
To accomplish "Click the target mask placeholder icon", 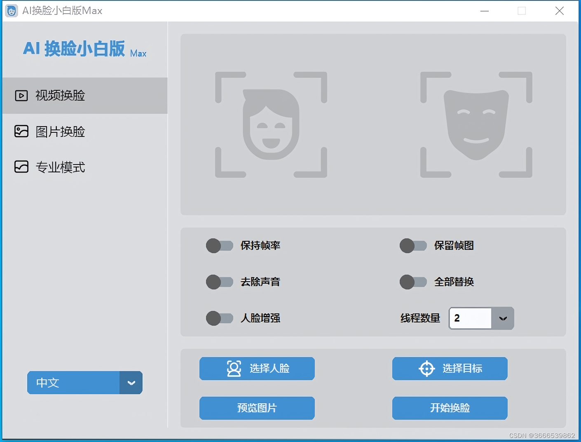I will pyautogui.click(x=476, y=125).
